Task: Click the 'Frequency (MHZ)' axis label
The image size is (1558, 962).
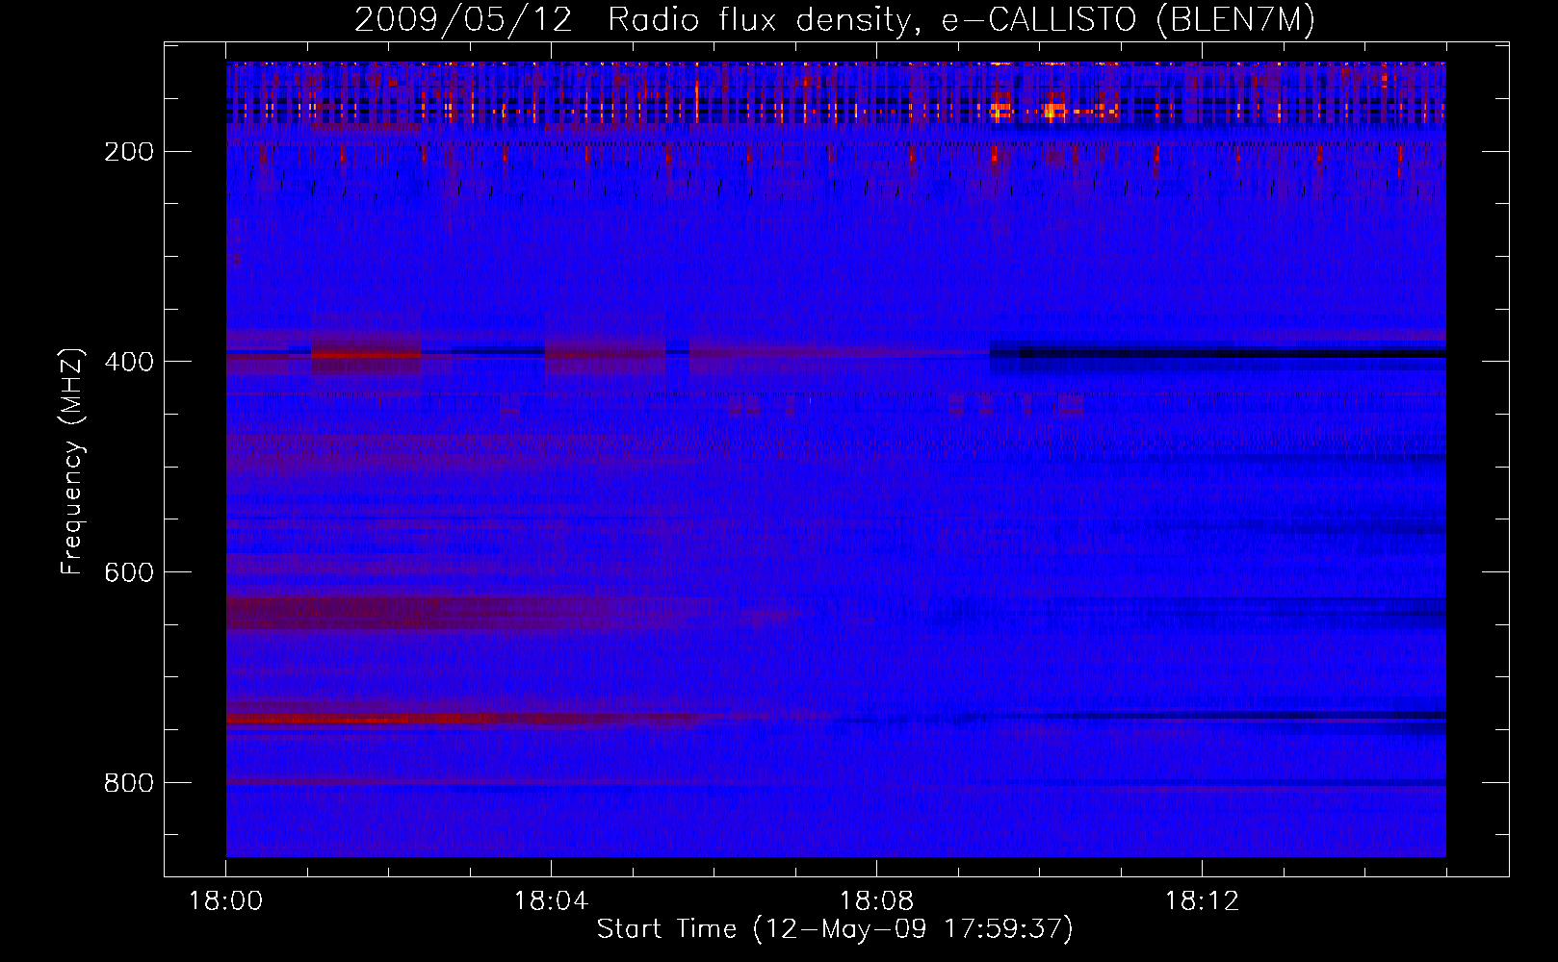Action: point(72,461)
